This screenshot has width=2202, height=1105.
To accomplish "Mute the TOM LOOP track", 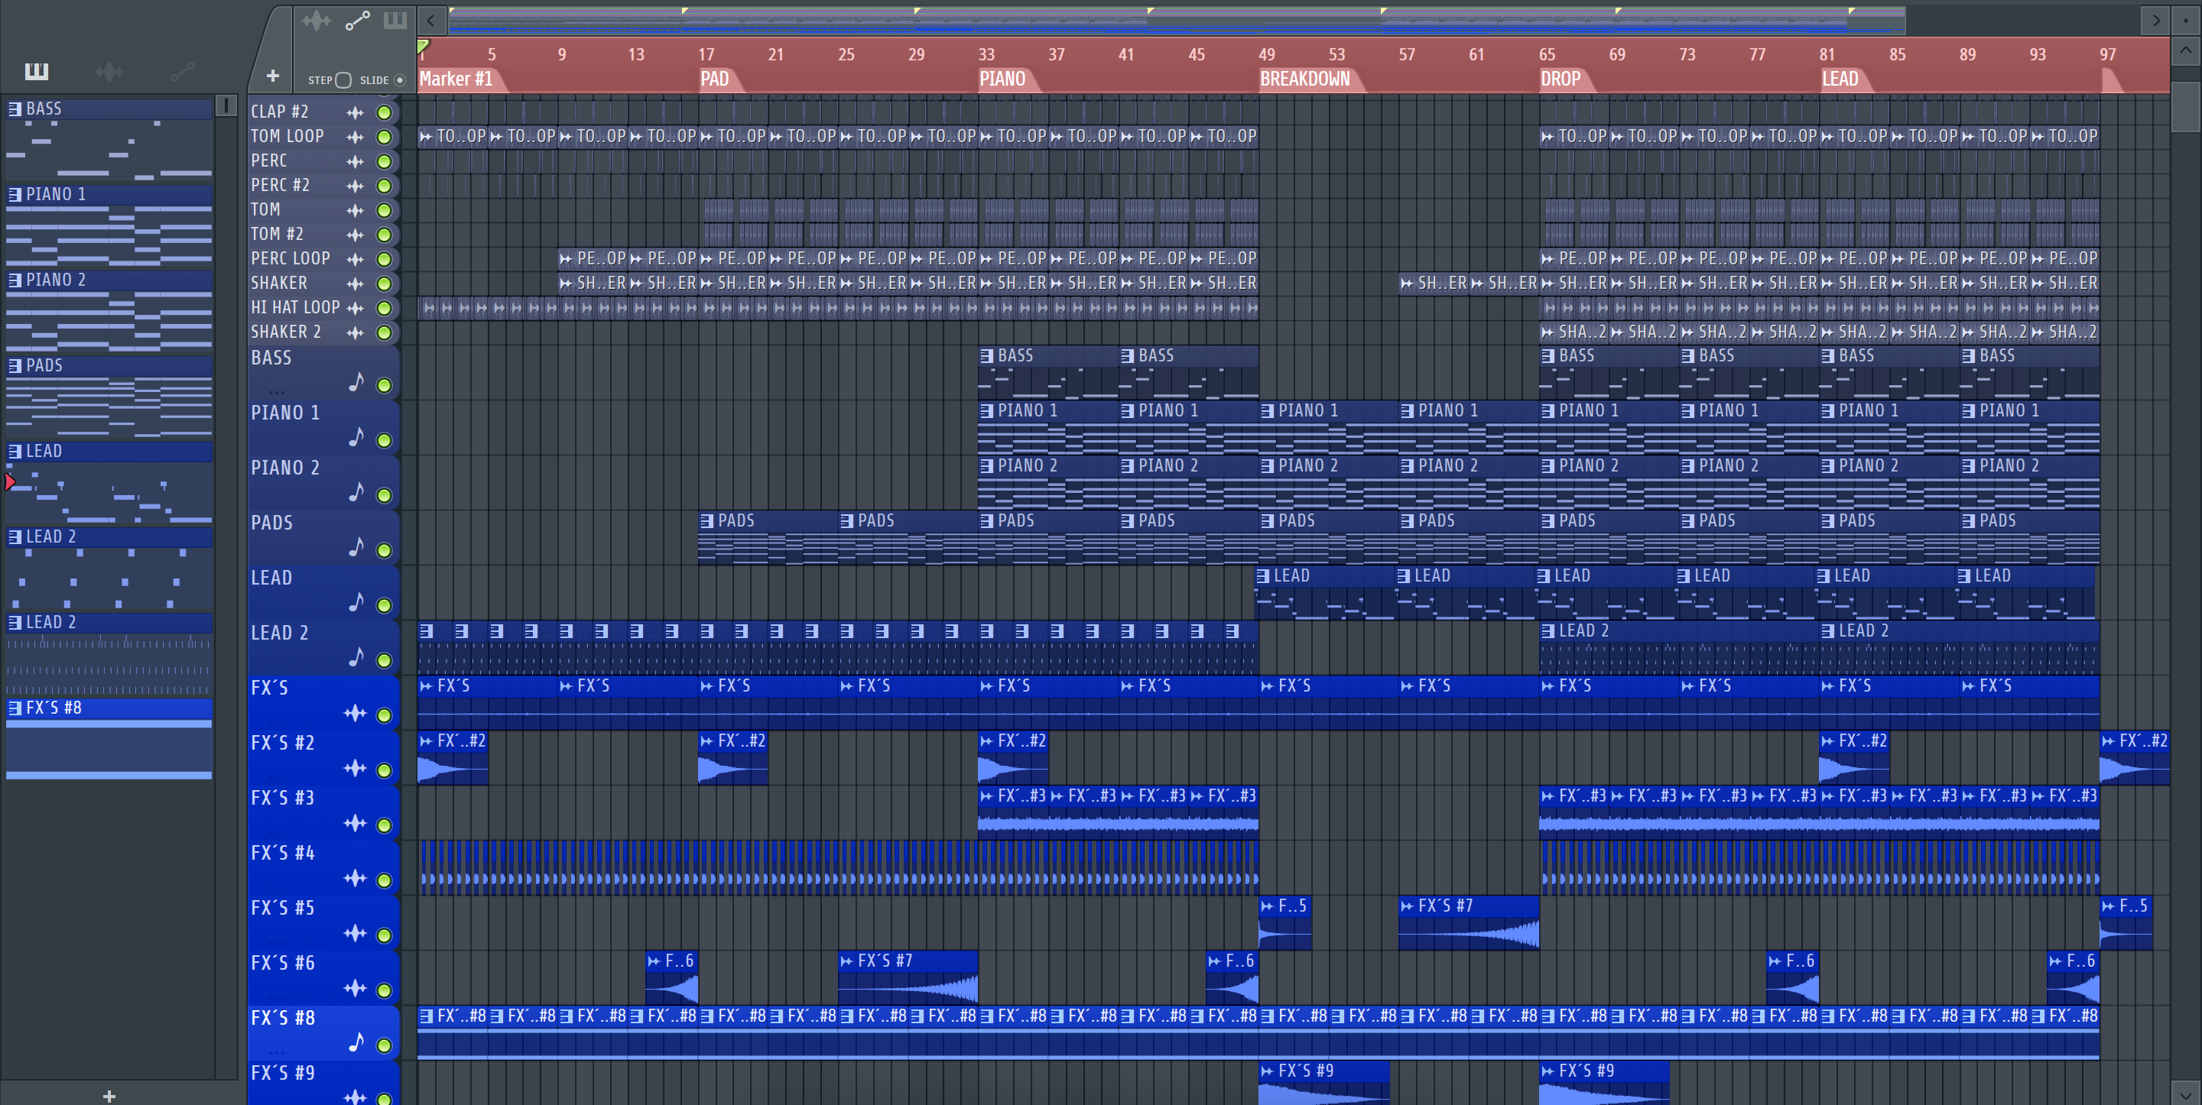I will coord(385,137).
